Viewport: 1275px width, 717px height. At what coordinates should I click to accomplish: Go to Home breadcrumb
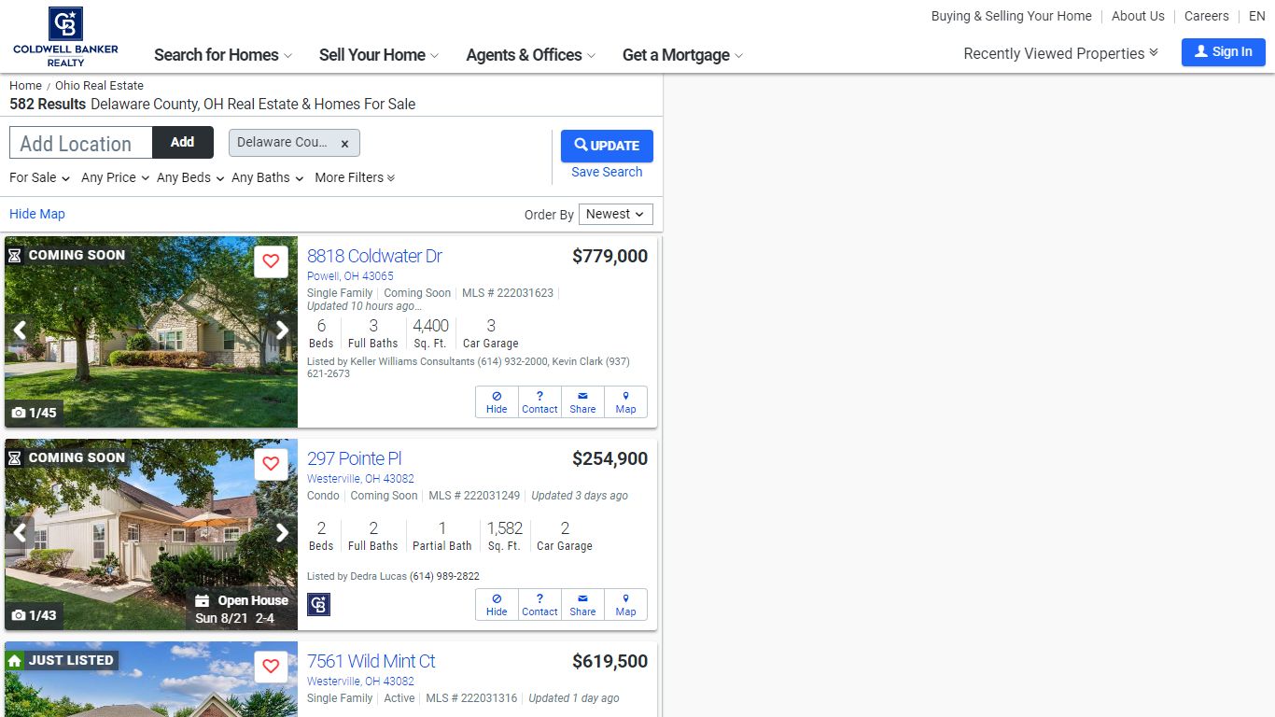click(x=25, y=85)
